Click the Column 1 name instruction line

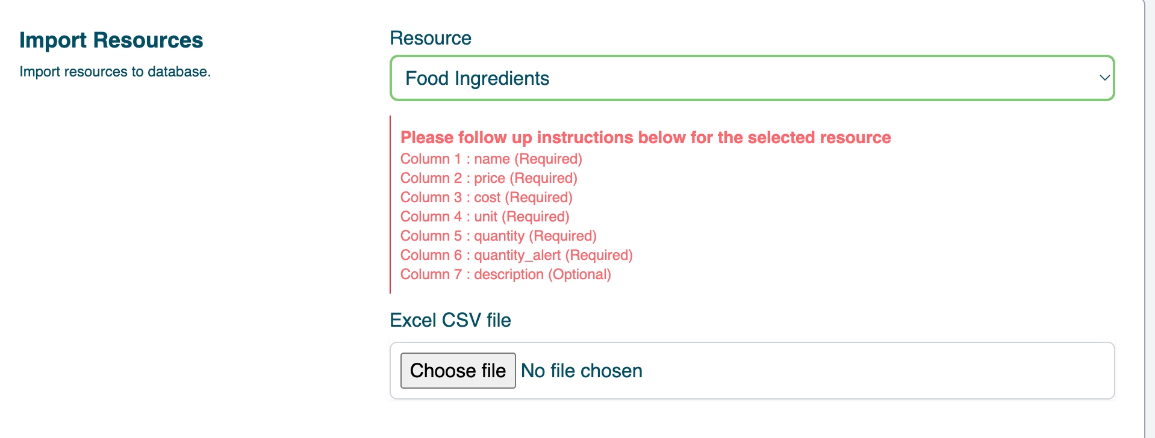(x=491, y=159)
